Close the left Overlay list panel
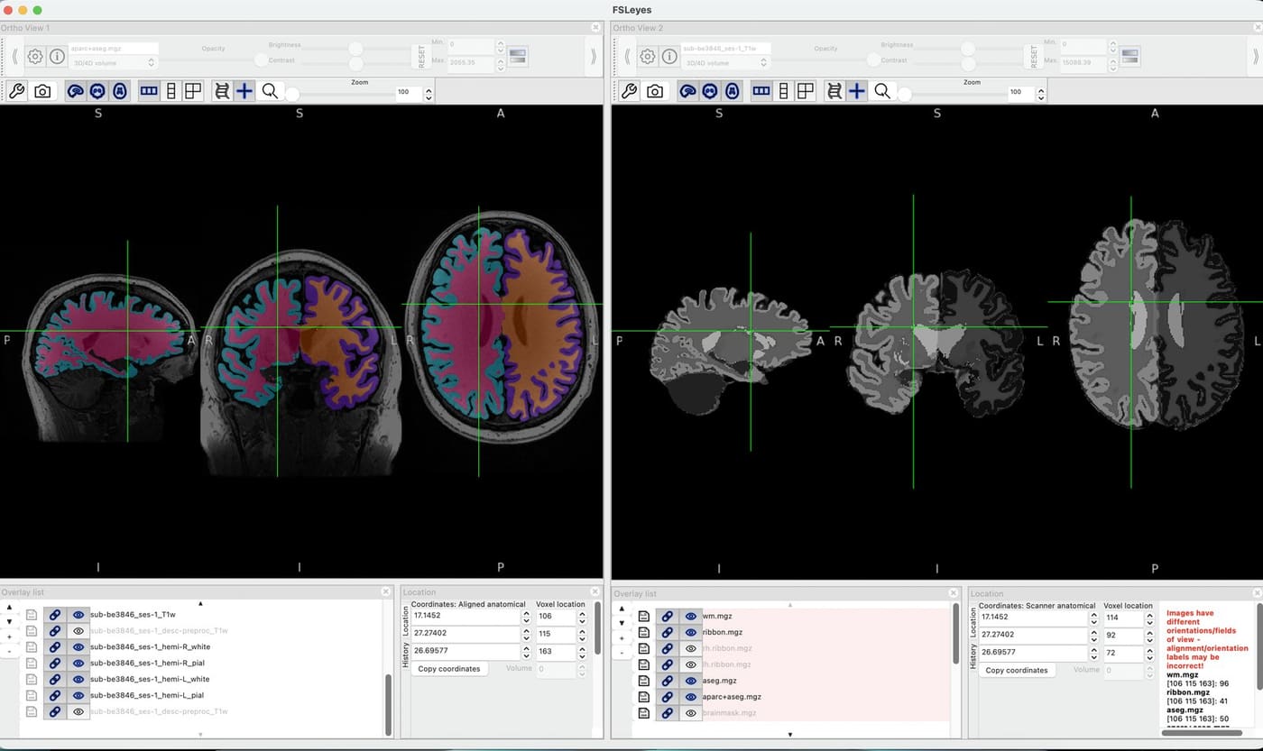This screenshot has height=751, width=1263. [386, 591]
